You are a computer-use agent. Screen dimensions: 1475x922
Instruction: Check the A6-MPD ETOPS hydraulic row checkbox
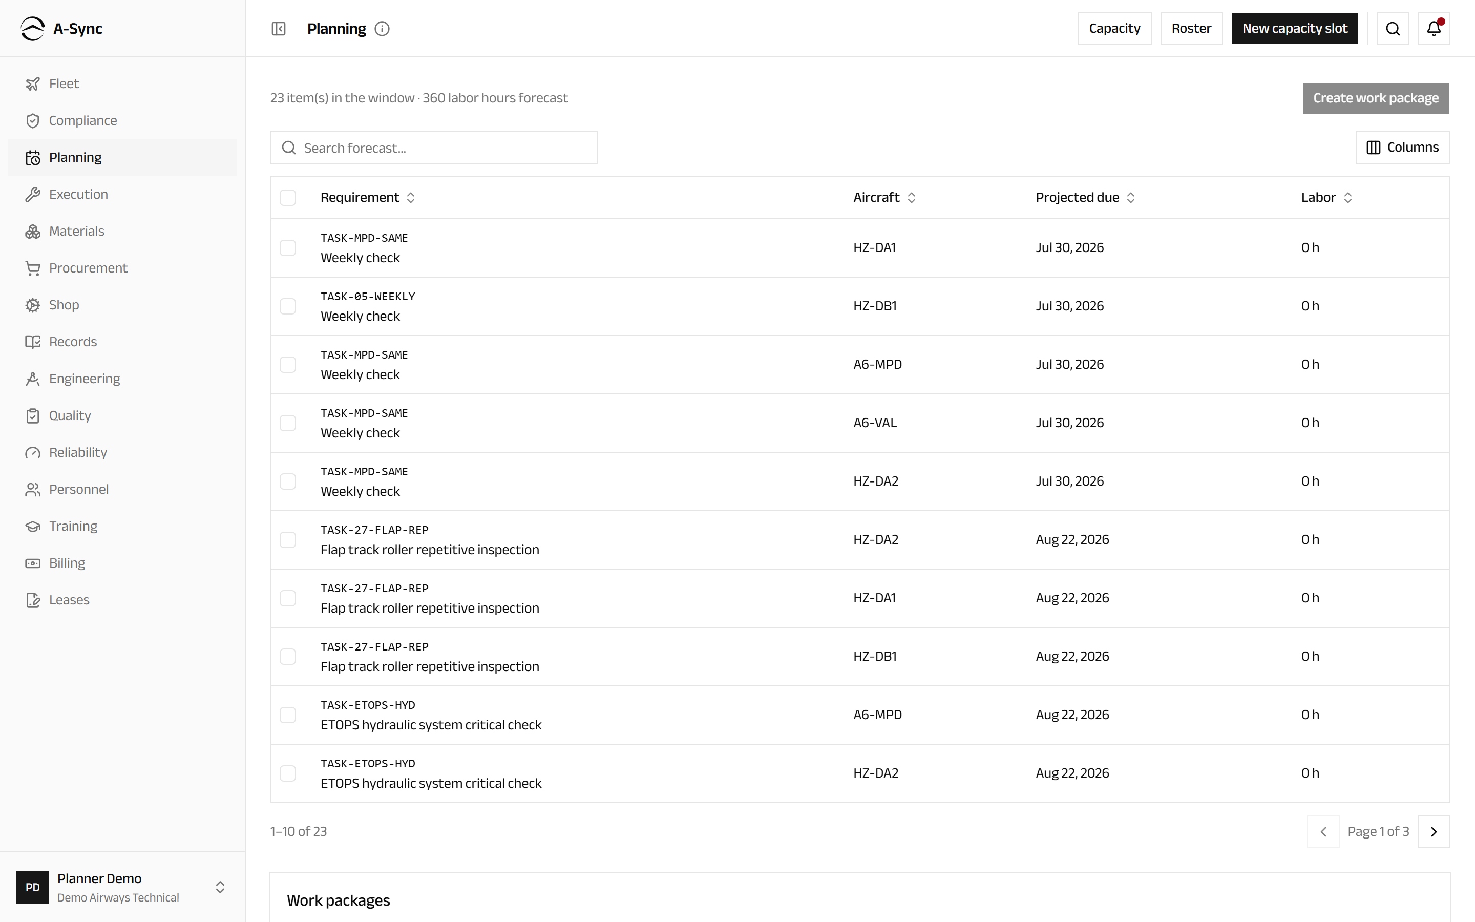288,715
